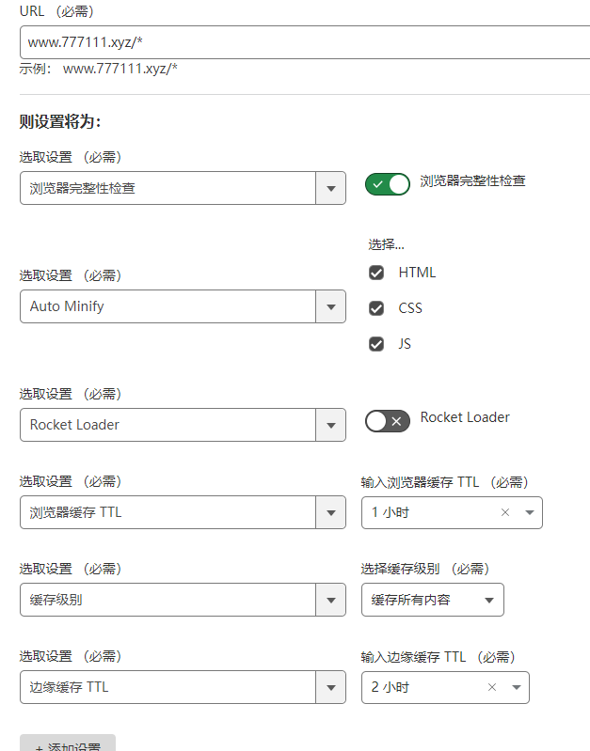Toggle off 浏览器完整性检查 switch
The image size is (590, 751).
point(388,184)
